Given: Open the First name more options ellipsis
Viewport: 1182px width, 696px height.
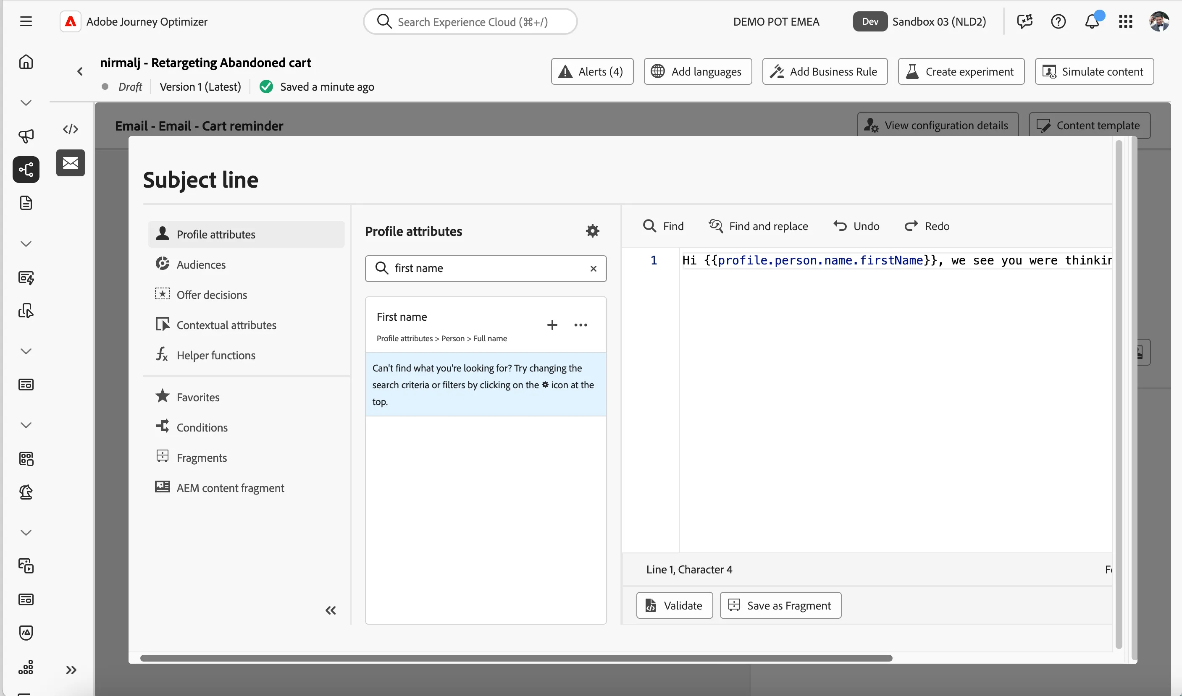Looking at the screenshot, I should coord(580,325).
